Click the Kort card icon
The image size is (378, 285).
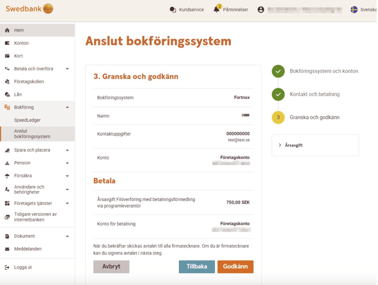point(7,56)
